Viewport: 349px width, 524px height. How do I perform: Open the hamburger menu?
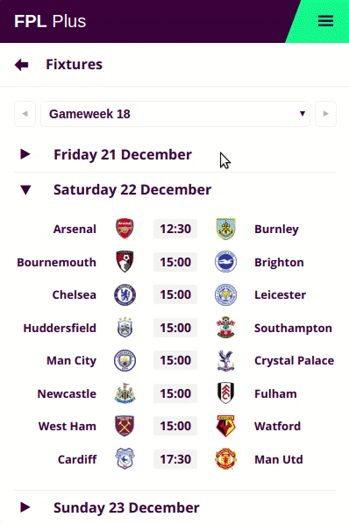pos(325,21)
